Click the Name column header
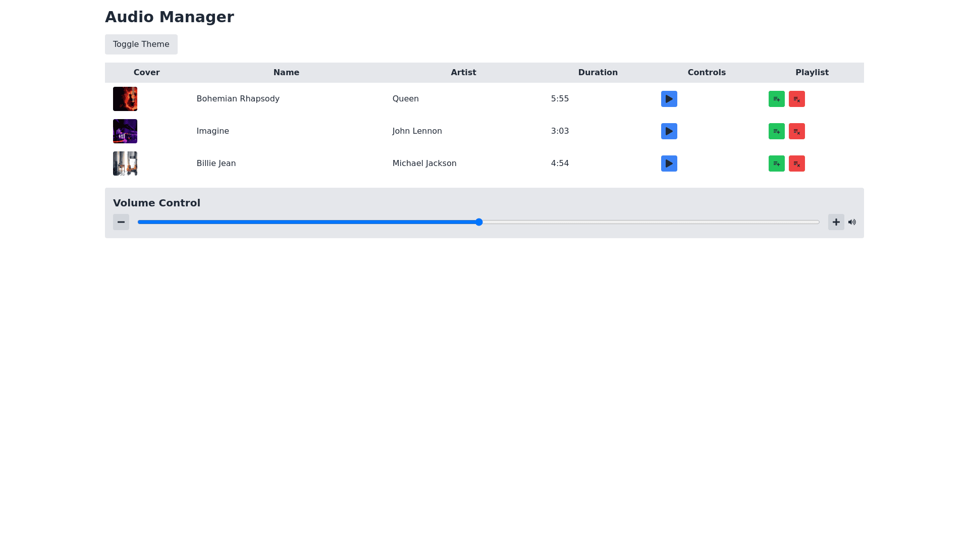The image size is (969, 545). [x=286, y=73]
